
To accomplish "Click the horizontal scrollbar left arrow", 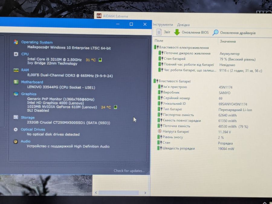I will coord(96,193).
